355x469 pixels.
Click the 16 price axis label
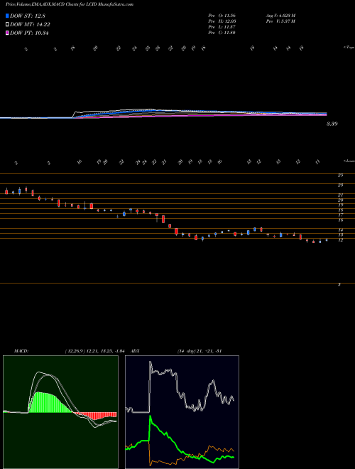[x=340, y=220]
